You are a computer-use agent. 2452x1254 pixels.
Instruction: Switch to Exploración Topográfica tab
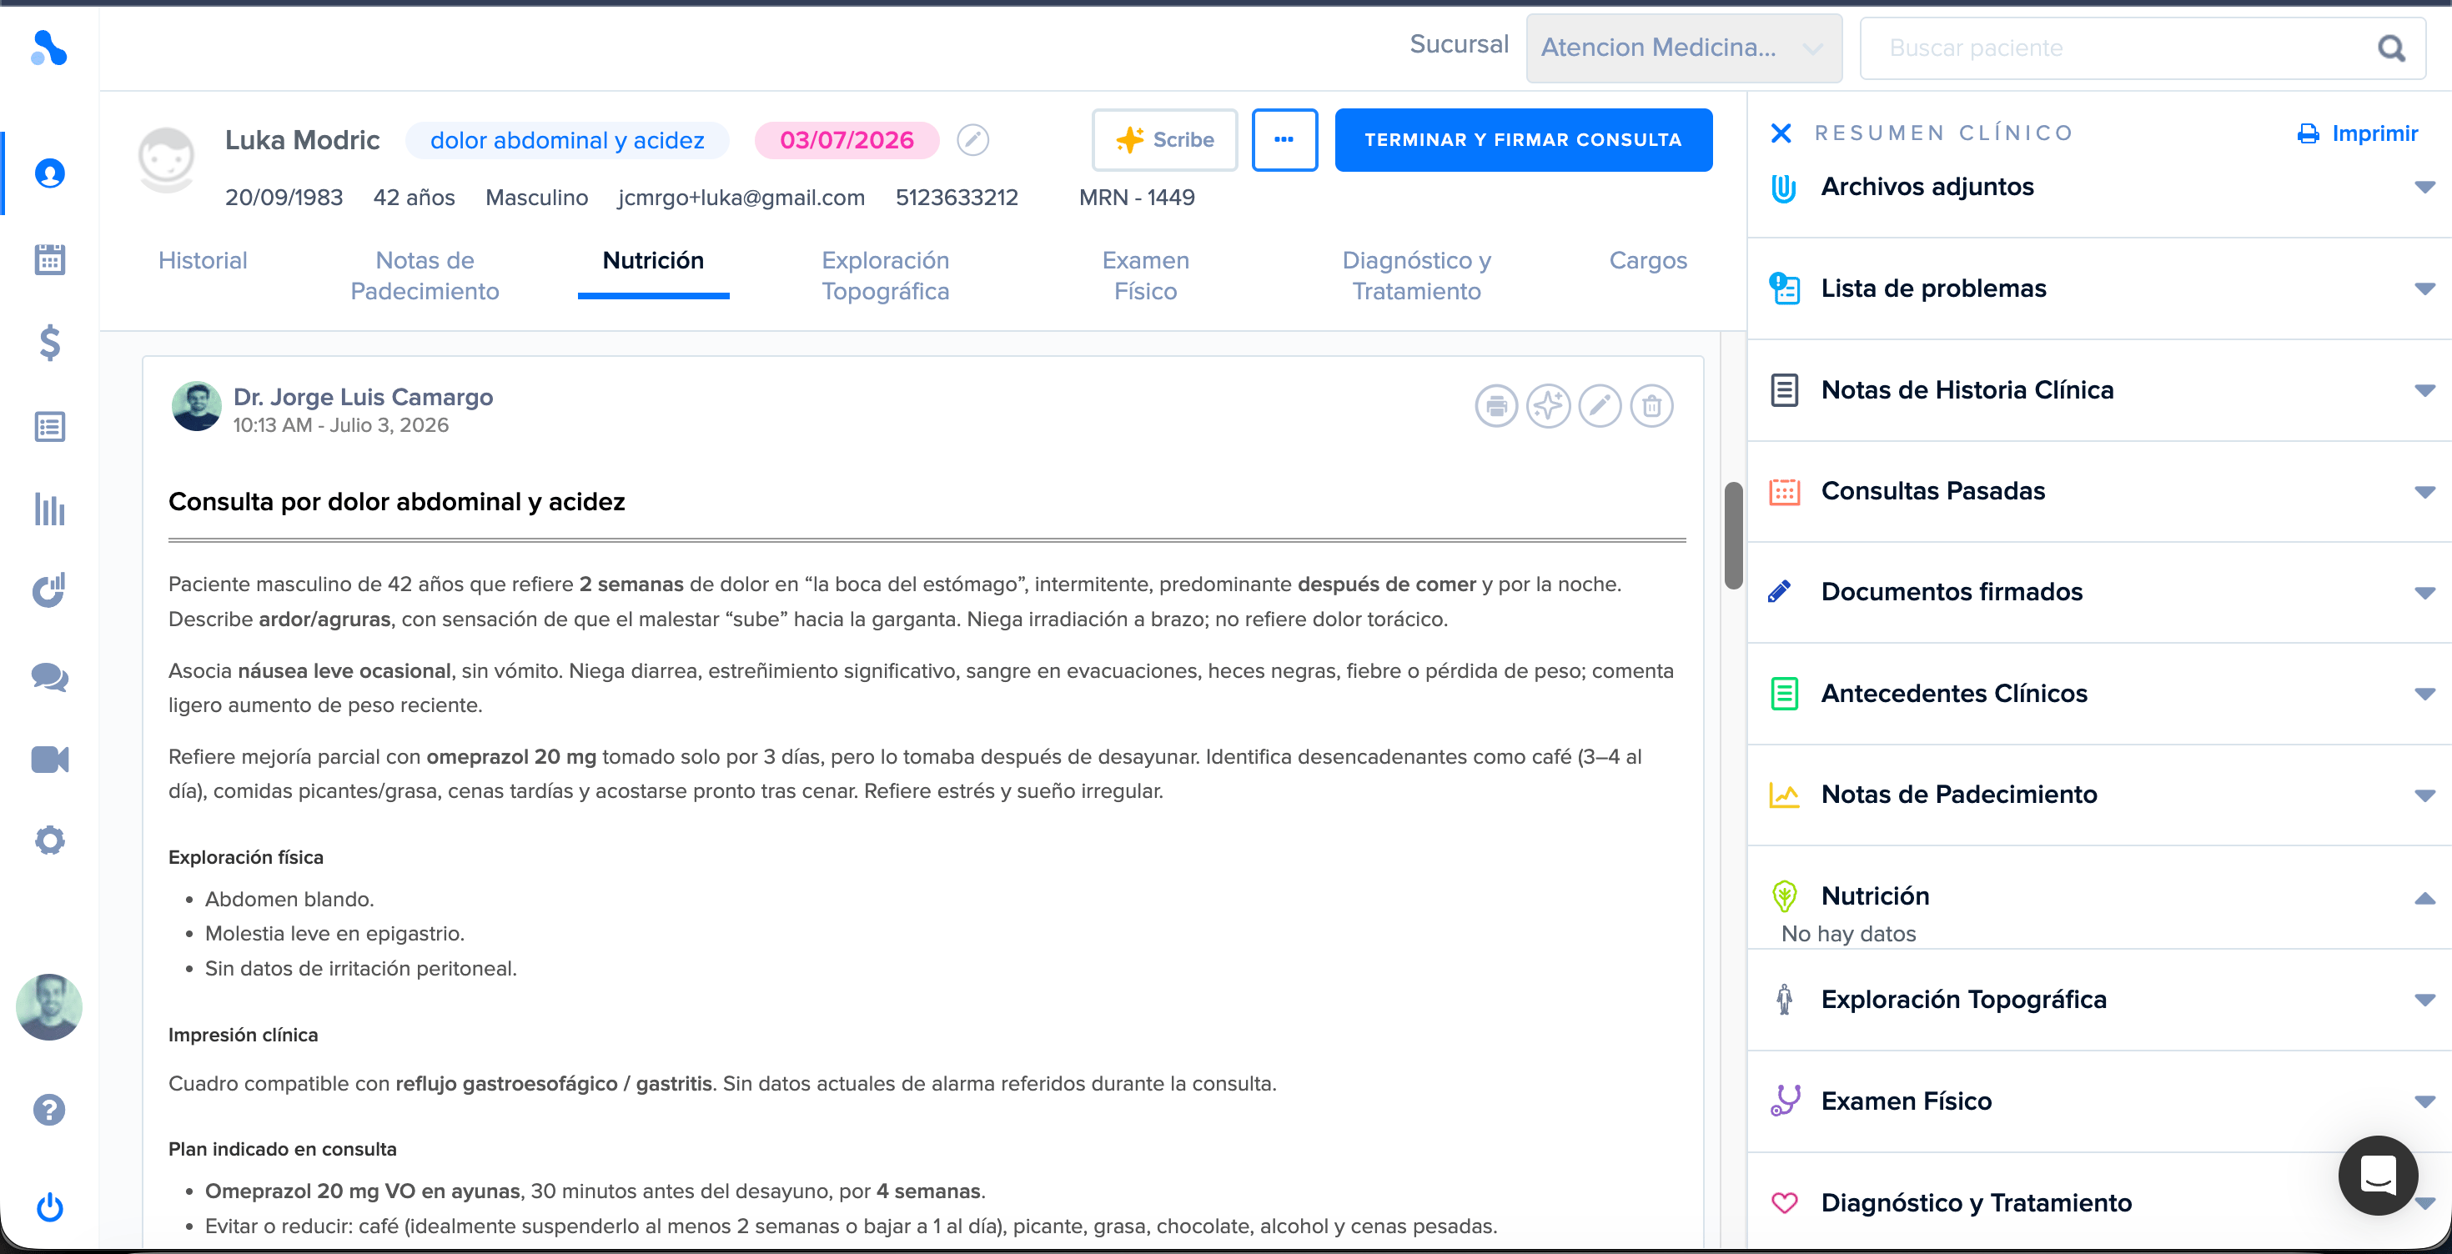[885, 276]
